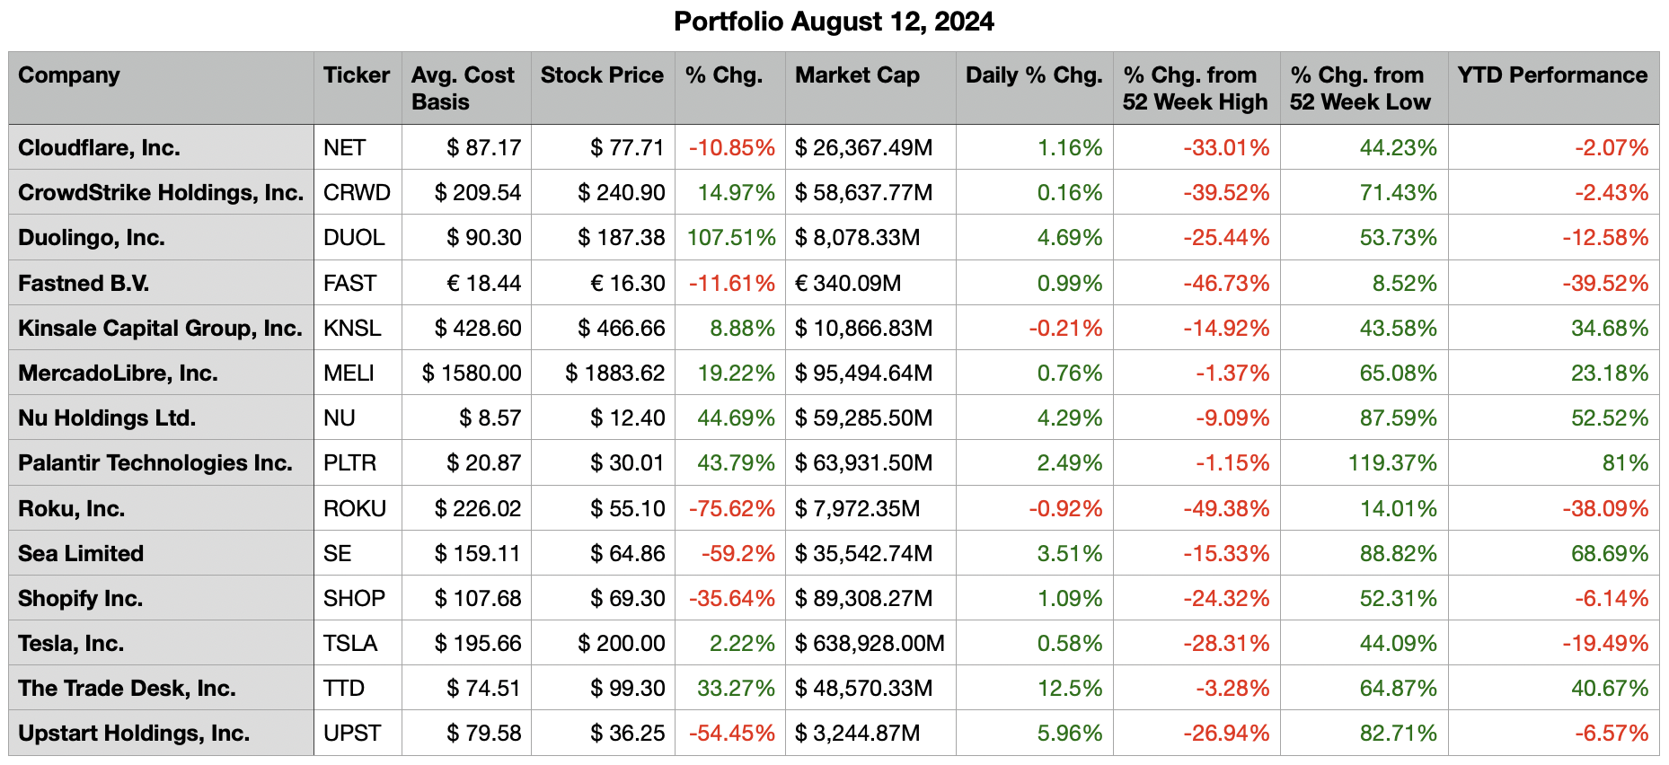Image resolution: width=1669 pixels, height=765 pixels.
Task: Select the Daily % Chg. header
Action: tap(1034, 75)
